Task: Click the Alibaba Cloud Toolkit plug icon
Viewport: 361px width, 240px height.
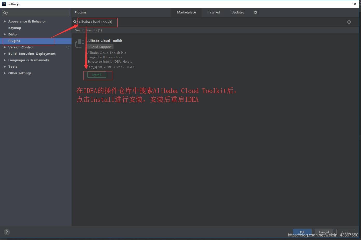Action: point(80,44)
